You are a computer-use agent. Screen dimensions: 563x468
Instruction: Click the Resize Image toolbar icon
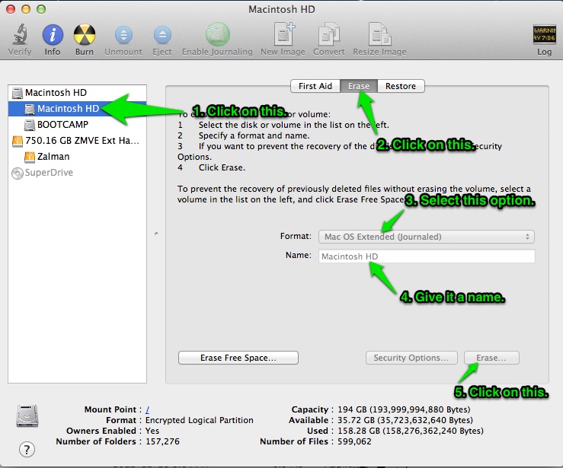[380, 34]
